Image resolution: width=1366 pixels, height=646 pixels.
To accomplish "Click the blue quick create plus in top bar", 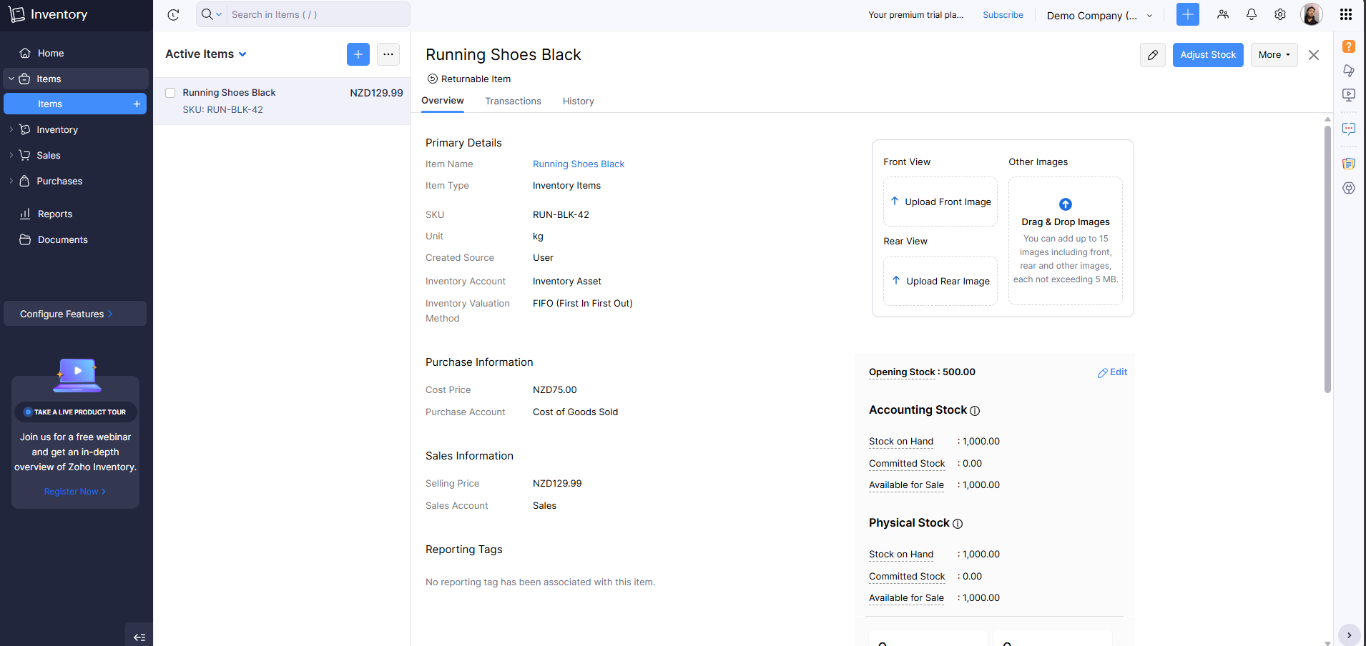I will (1188, 14).
